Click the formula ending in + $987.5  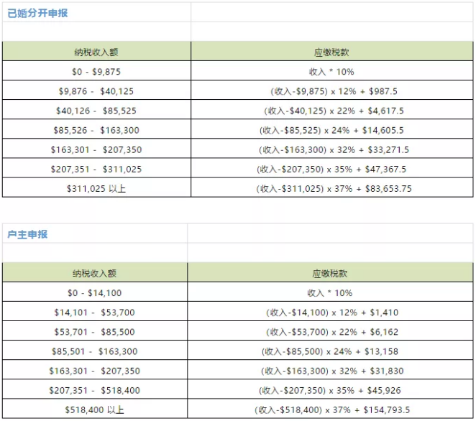pos(331,91)
